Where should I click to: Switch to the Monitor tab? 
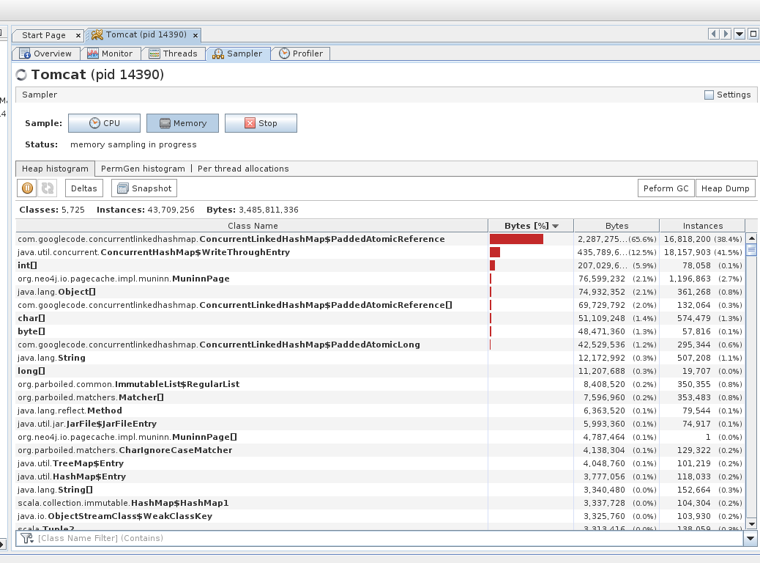[111, 54]
